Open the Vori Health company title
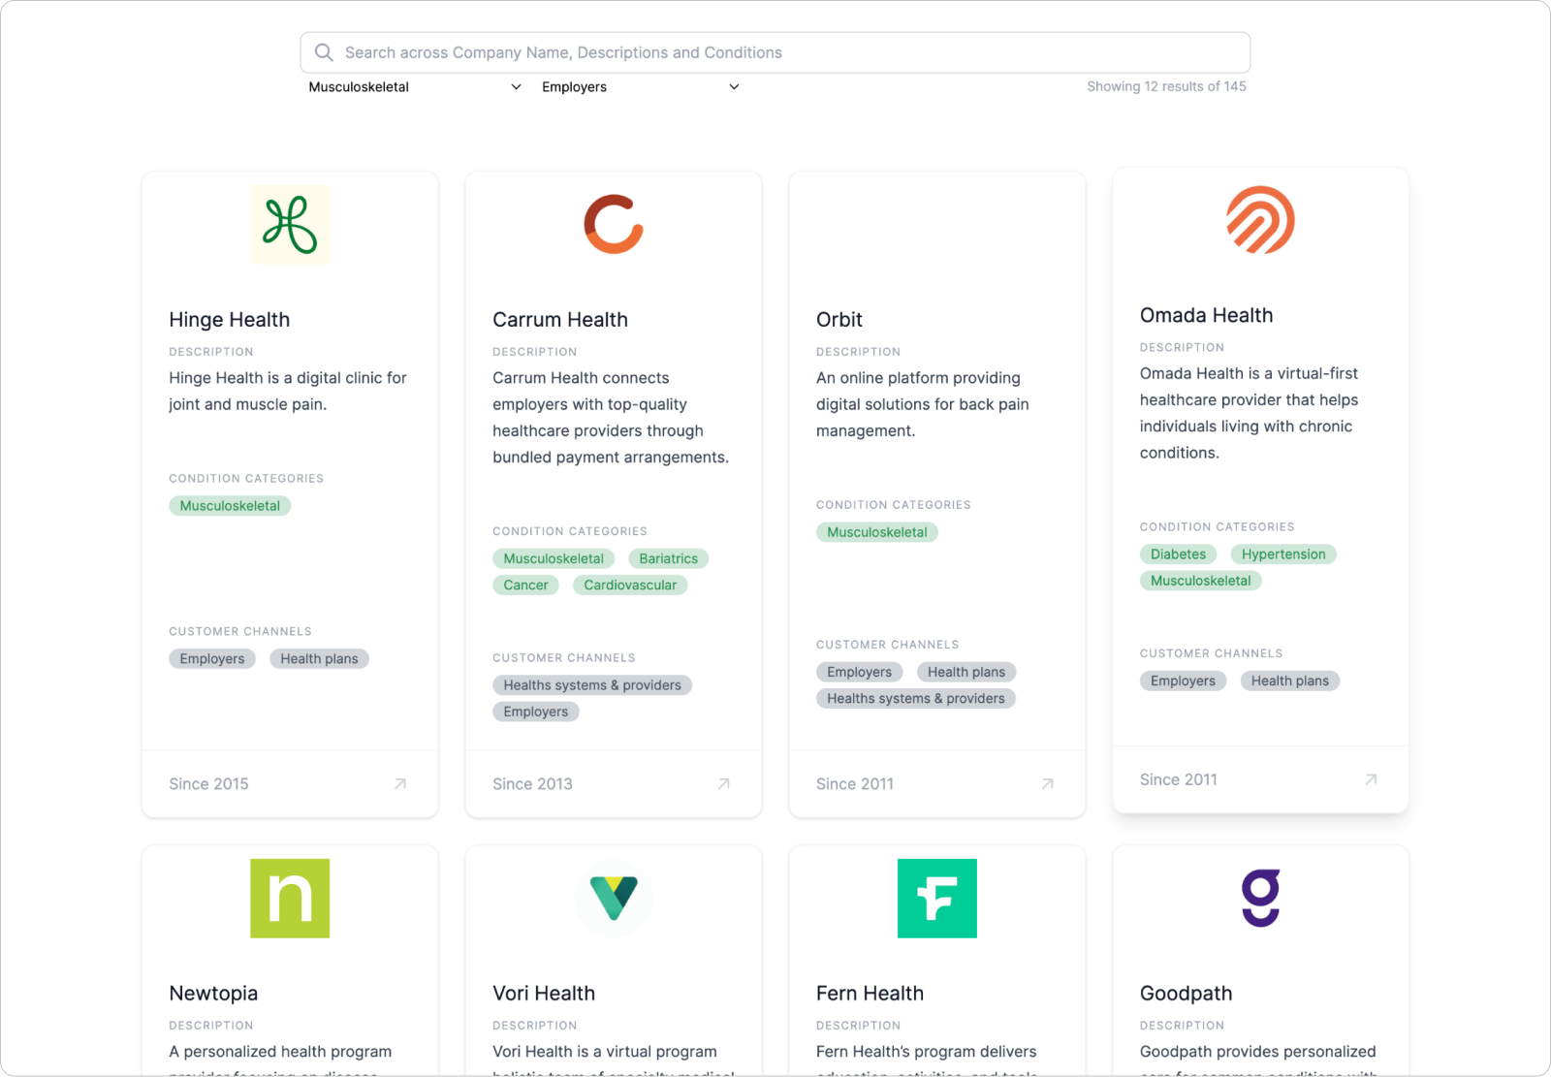This screenshot has width=1551, height=1077. (544, 994)
